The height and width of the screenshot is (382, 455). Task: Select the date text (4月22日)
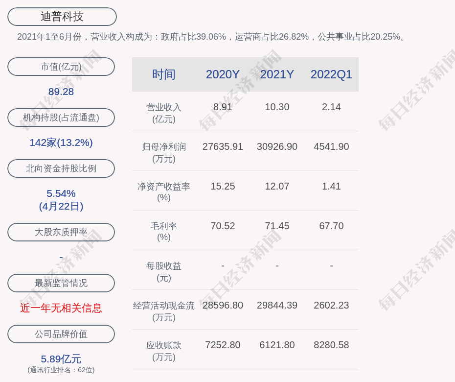point(61,206)
